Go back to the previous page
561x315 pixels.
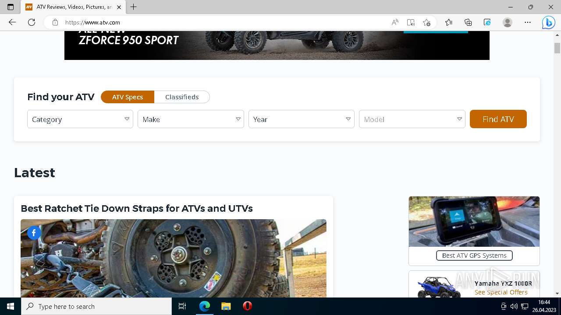coord(12,22)
